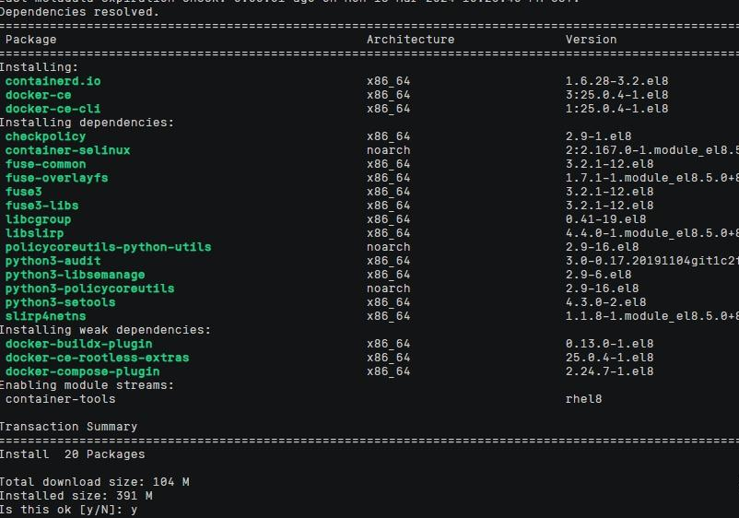Select the python3-policycoreutils package name

(x=89, y=288)
